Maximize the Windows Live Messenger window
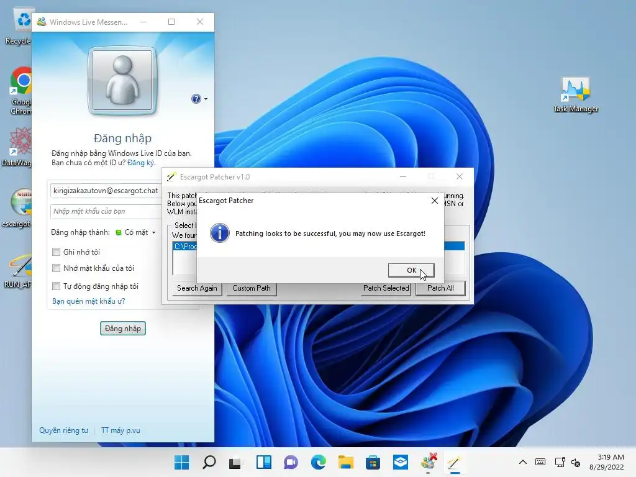Screen dimensions: 636x477 point(171,22)
